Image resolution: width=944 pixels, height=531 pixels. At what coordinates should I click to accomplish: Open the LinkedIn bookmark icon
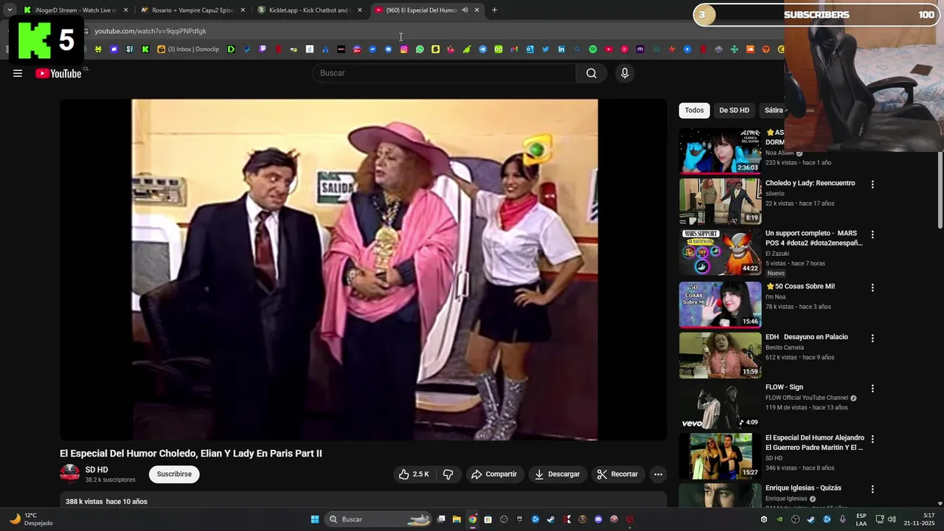[x=561, y=49]
